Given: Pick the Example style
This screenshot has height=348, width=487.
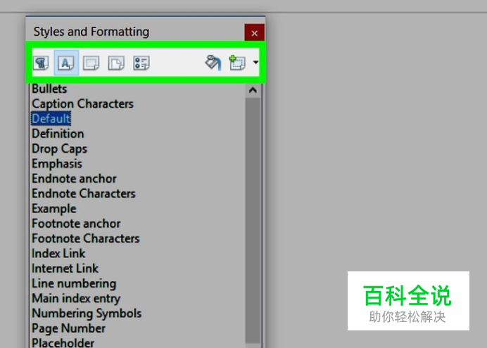Looking at the screenshot, I should (54, 208).
